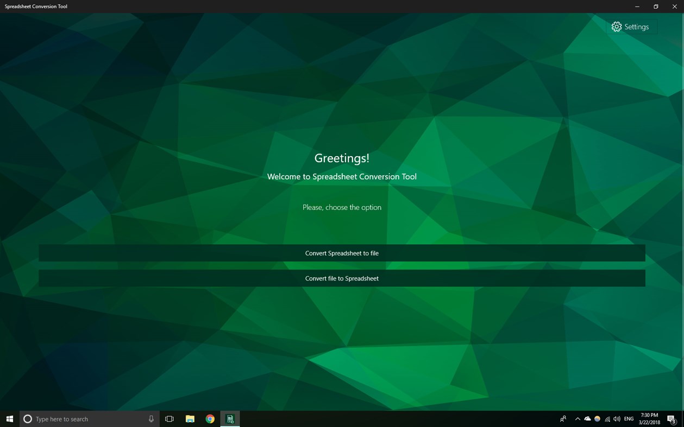
Task: Open the Settings gear icon
Action: coord(617,26)
